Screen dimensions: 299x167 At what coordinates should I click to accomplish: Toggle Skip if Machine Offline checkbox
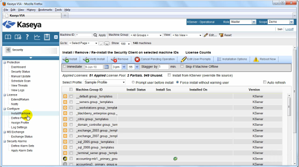tap(182, 66)
